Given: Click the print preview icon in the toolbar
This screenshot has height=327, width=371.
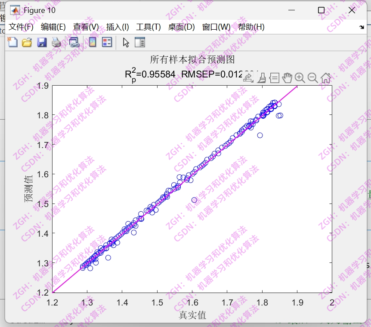Looking at the screenshot, I should point(74,43).
